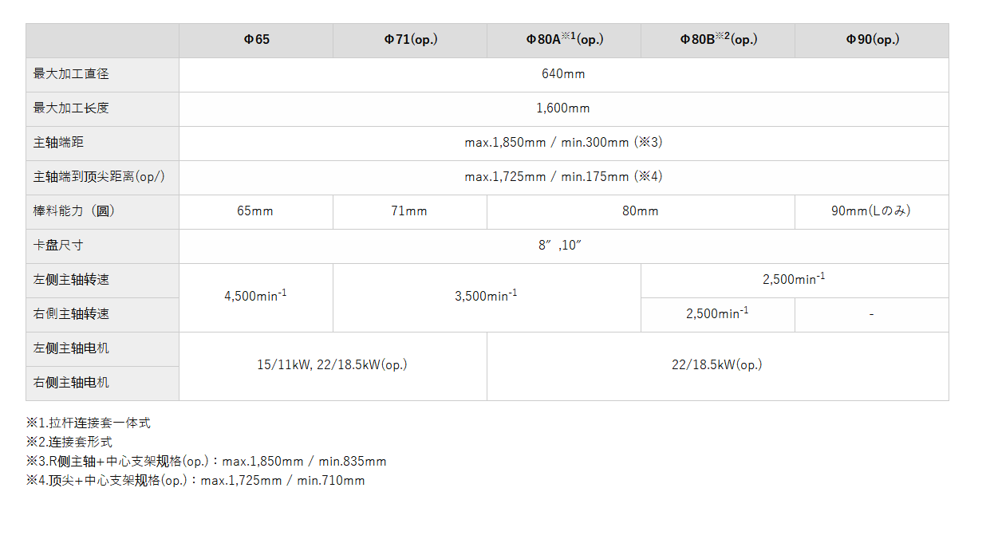Image resolution: width=990 pixels, height=543 pixels.
Task: Select the Φ80B(op.) column header
Action: click(x=718, y=39)
